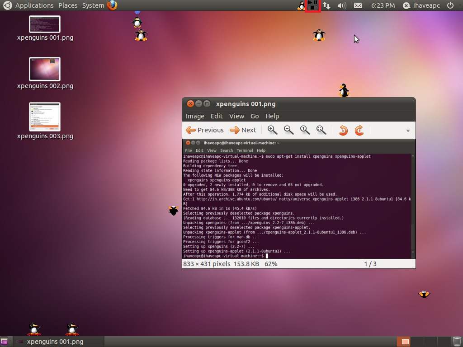
Task: Go to the Next image
Action: pyautogui.click(x=243, y=130)
